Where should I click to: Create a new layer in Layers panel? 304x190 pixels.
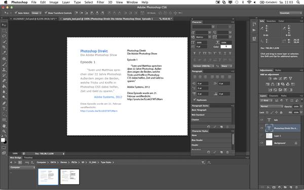pos(291,187)
